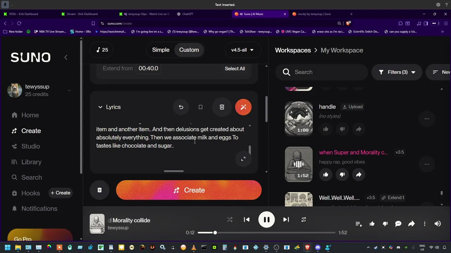Open Workspaces breadcrumb link
The height and width of the screenshot is (253, 451).
(x=293, y=50)
